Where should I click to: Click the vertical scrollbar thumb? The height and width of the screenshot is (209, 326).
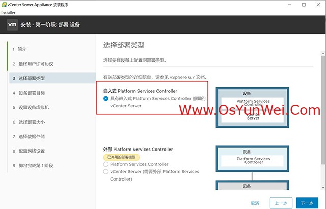pos(323,110)
